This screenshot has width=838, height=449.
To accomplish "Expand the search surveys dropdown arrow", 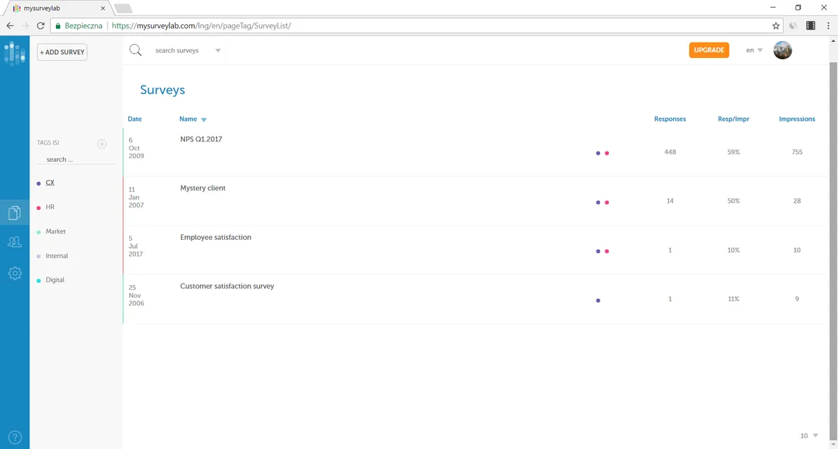I will [218, 51].
